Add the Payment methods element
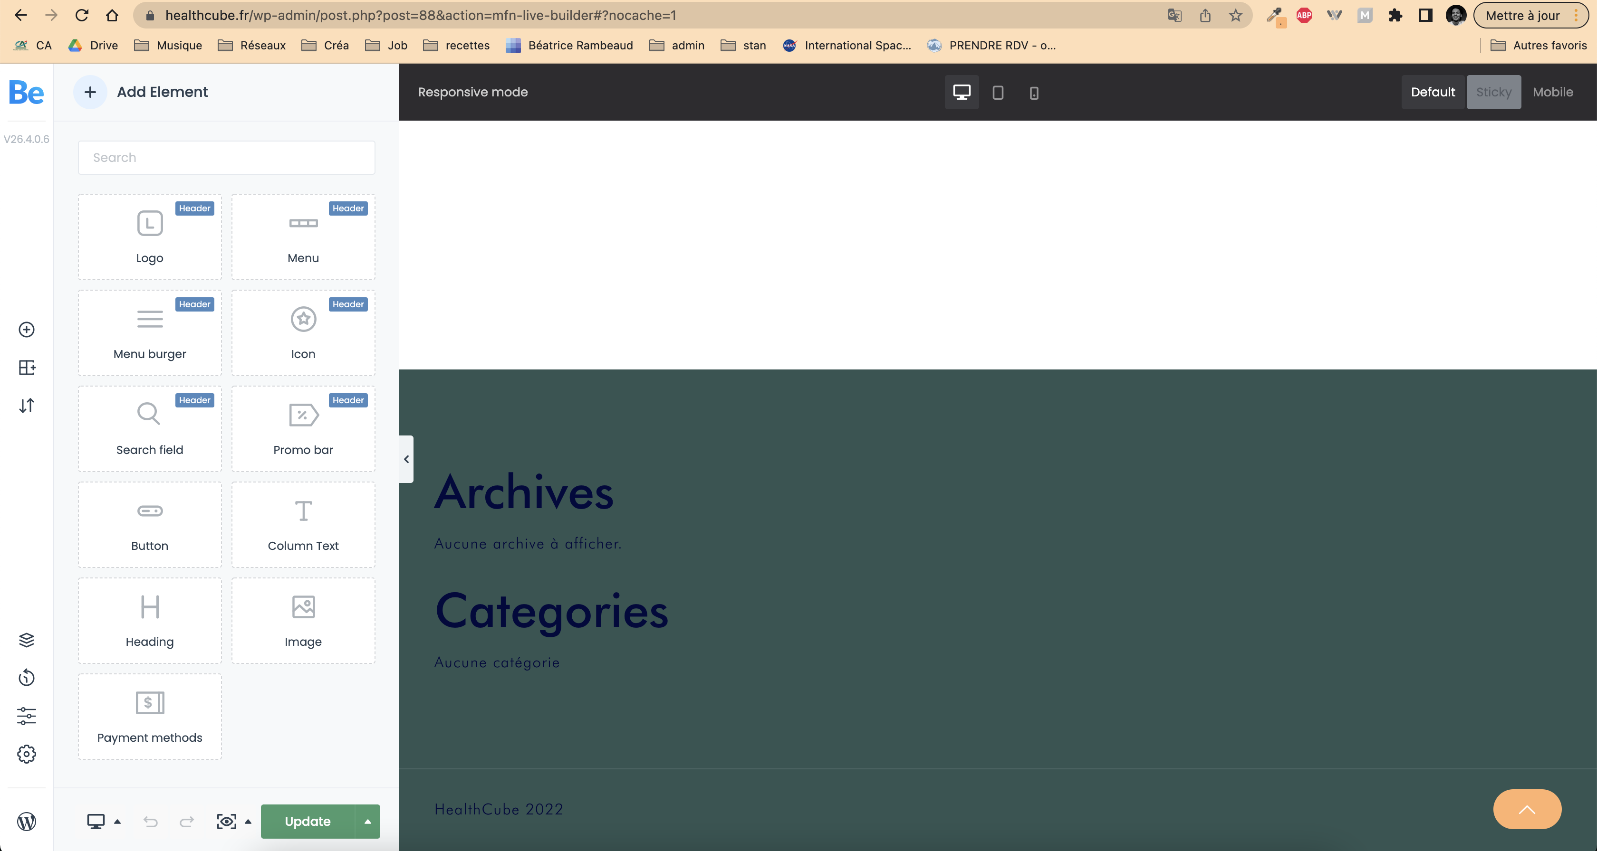This screenshot has width=1597, height=851. click(149, 717)
